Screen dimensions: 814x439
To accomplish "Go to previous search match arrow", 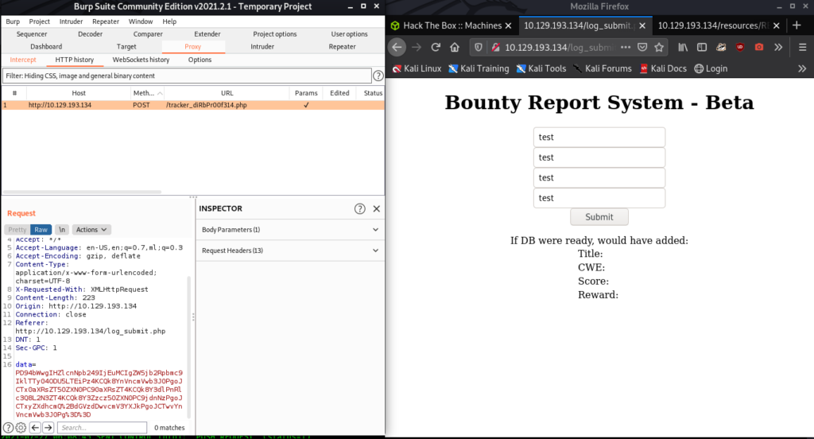I will (x=35, y=428).
